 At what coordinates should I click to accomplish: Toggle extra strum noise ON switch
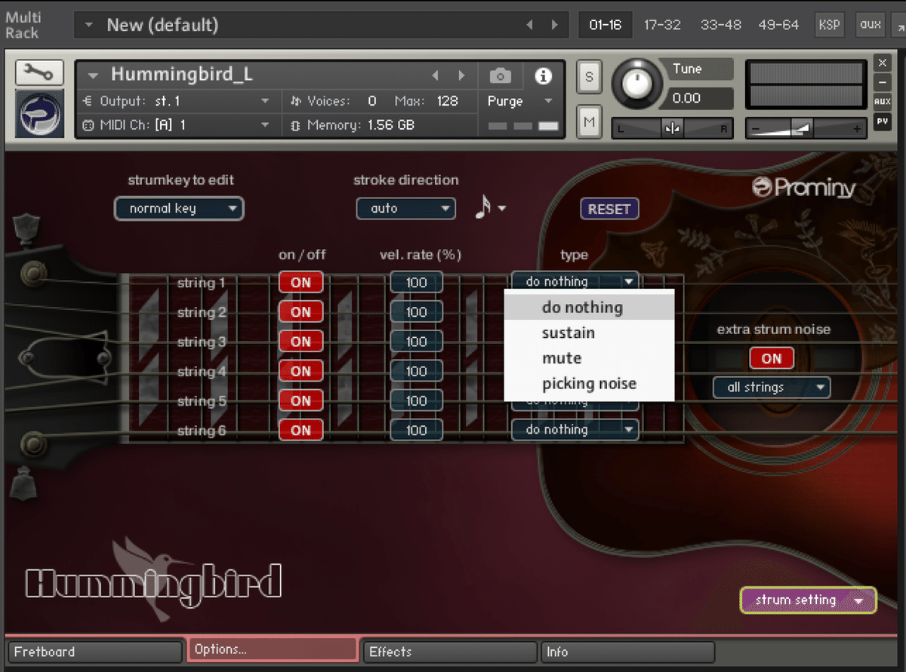(772, 358)
